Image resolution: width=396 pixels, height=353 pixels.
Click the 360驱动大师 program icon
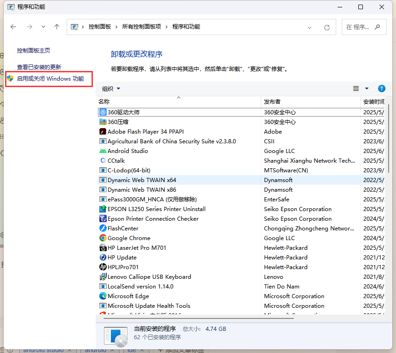tap(103, 112)
